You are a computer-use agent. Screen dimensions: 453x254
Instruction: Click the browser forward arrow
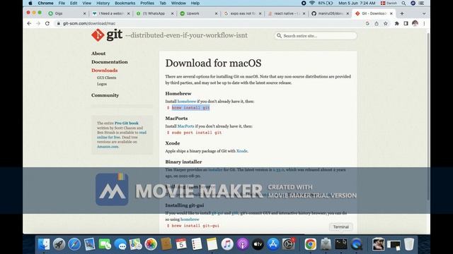click(x=38, y=23)
